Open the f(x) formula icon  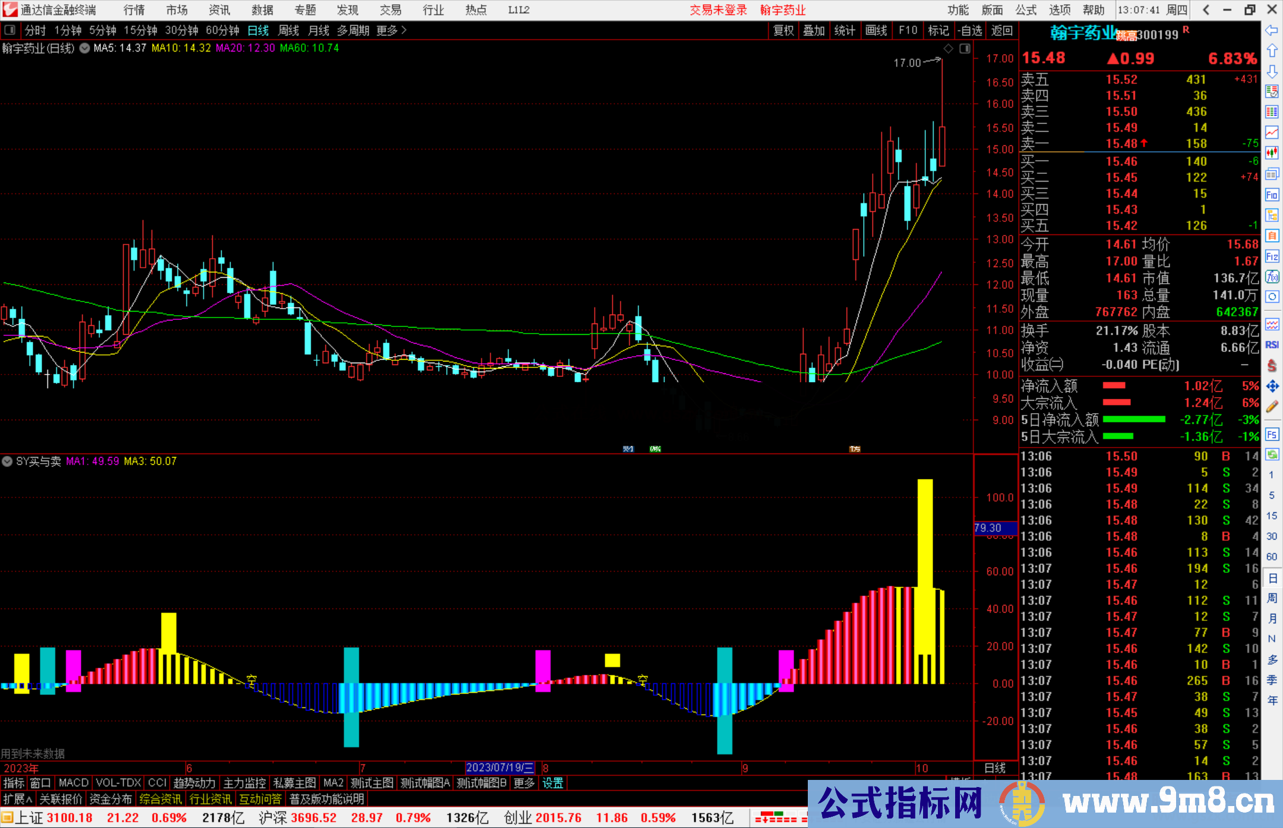(1272, 277)
